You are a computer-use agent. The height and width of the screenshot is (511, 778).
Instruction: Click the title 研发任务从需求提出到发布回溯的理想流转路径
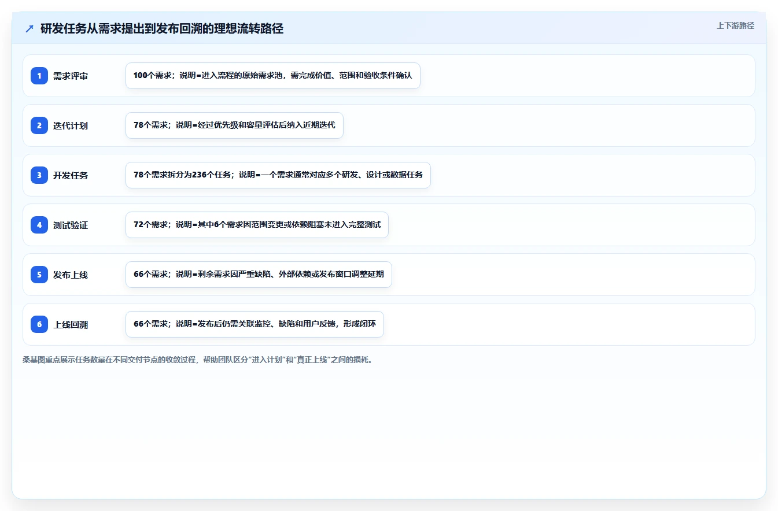click(x=162, y=28)
